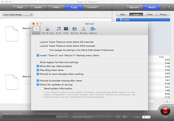The width and height of the screenshot is (174, 121).
Task: Open the CD disc type dropdown
Action: [x=62, y=117]
